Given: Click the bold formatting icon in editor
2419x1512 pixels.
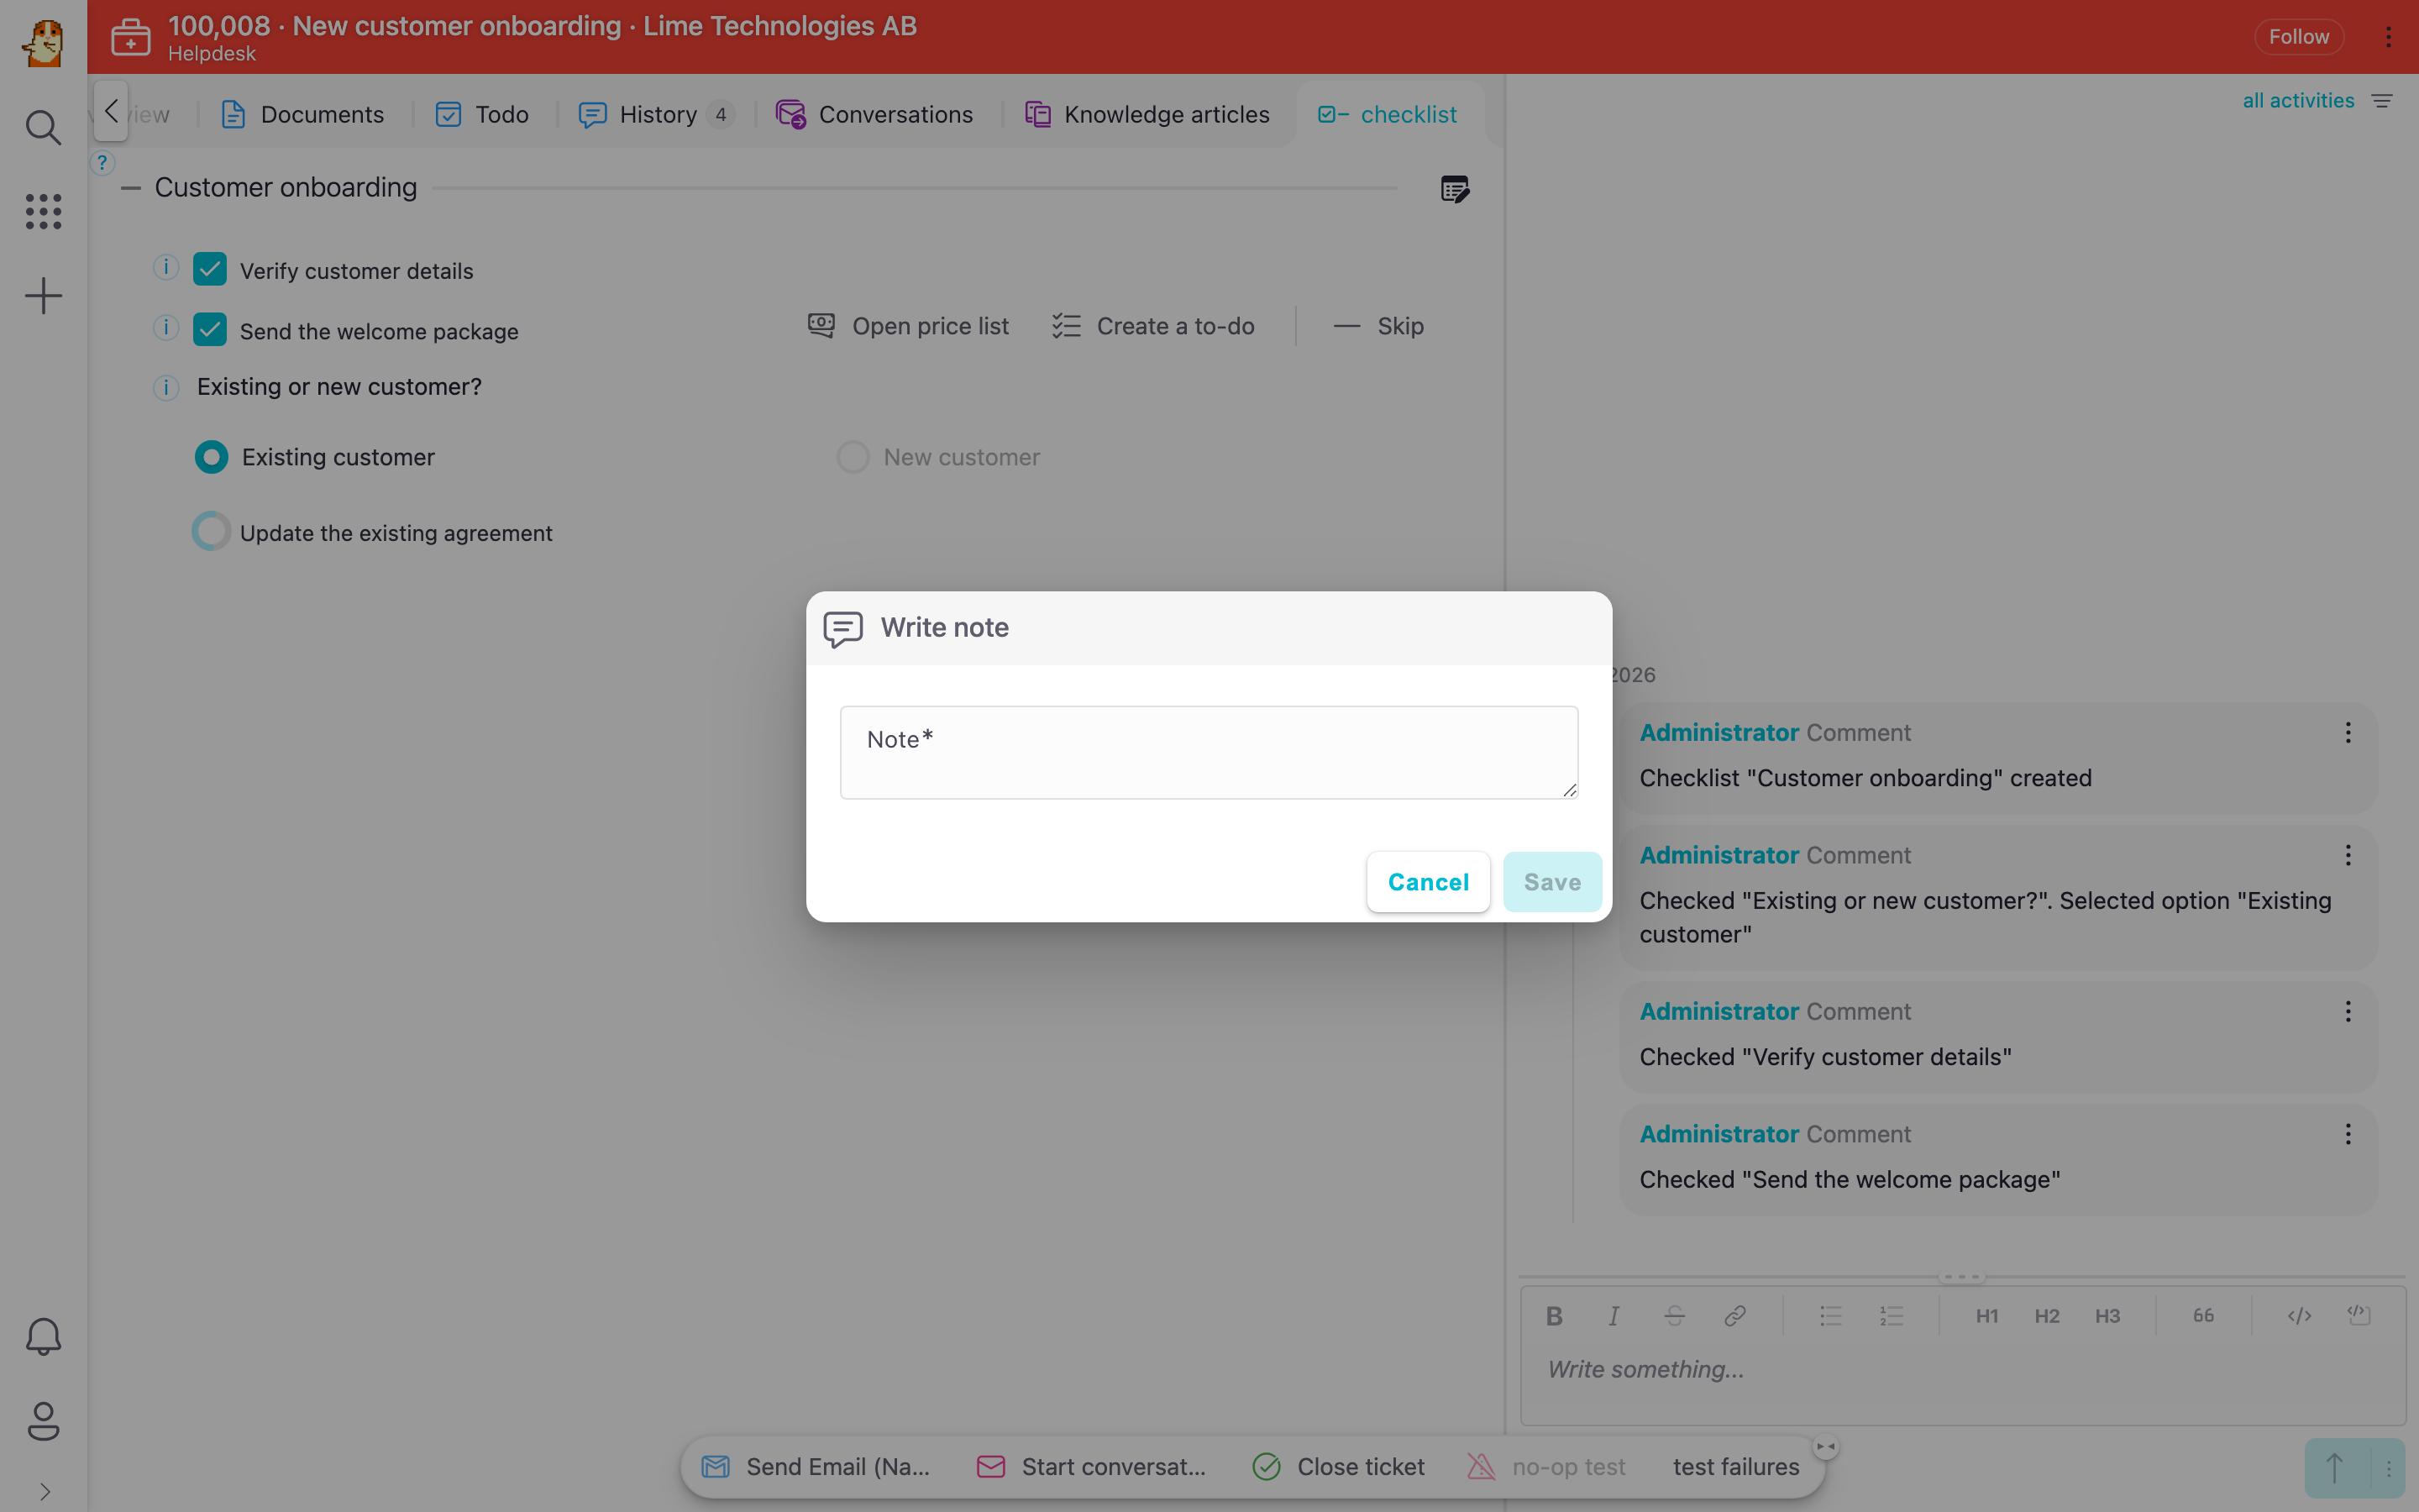Looking at the screenshot, I should pos(1553,1316).
